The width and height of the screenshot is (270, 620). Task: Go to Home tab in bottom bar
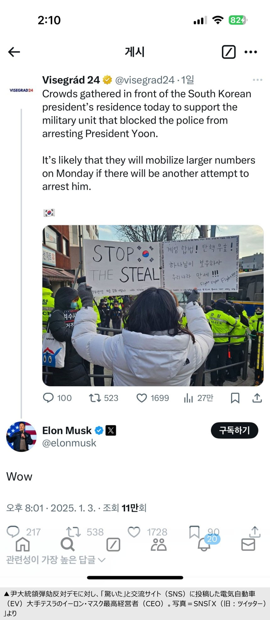23,544
